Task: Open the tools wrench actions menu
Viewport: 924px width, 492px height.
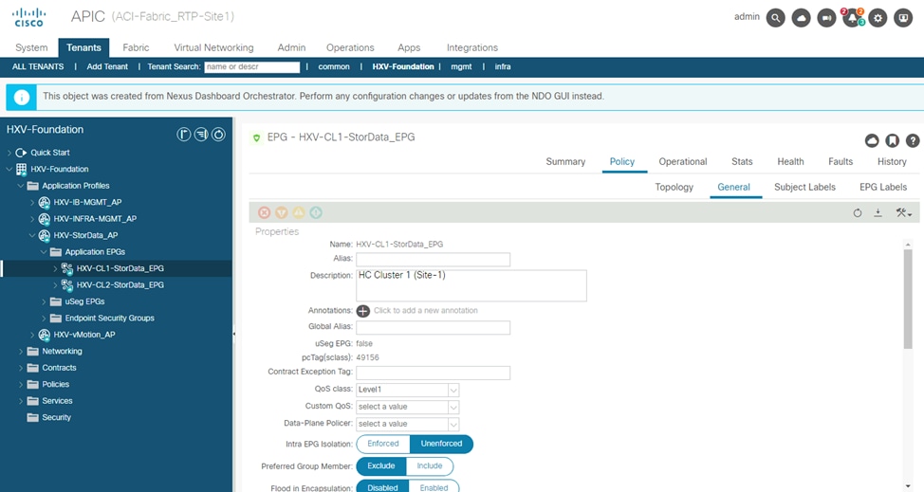Action: (x=903, y=213)
